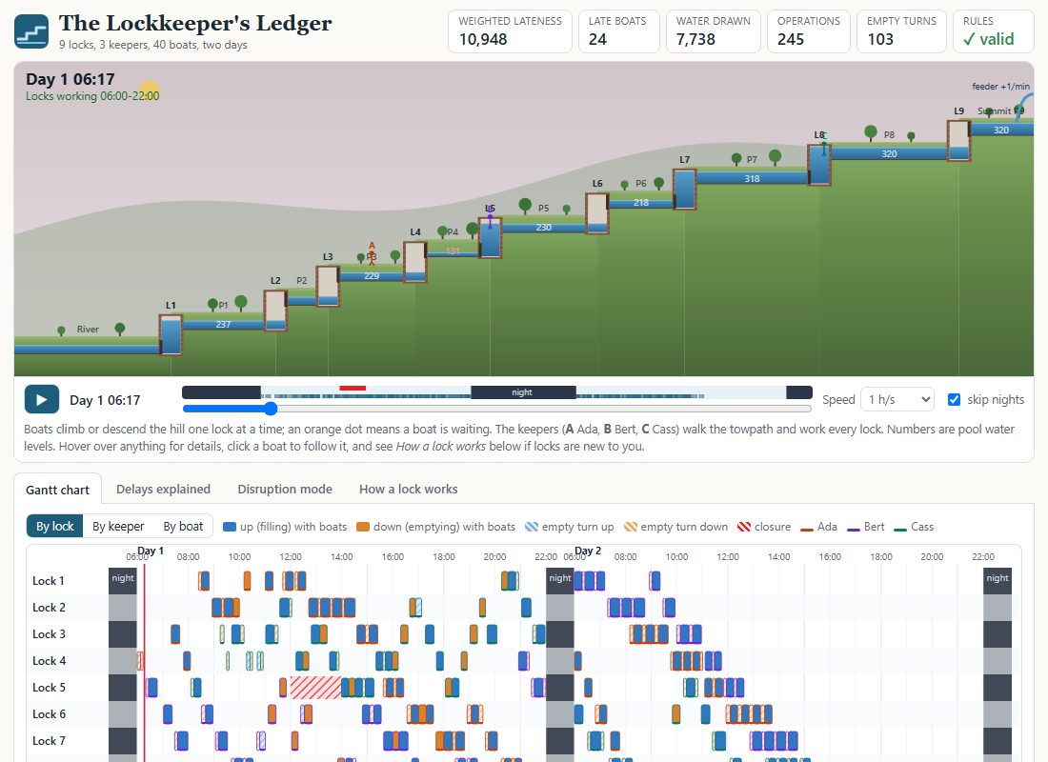Viewport: 1048px width, 762px height.
Task: Click the night segment on the timeline bar
Action: click(523, 392)
